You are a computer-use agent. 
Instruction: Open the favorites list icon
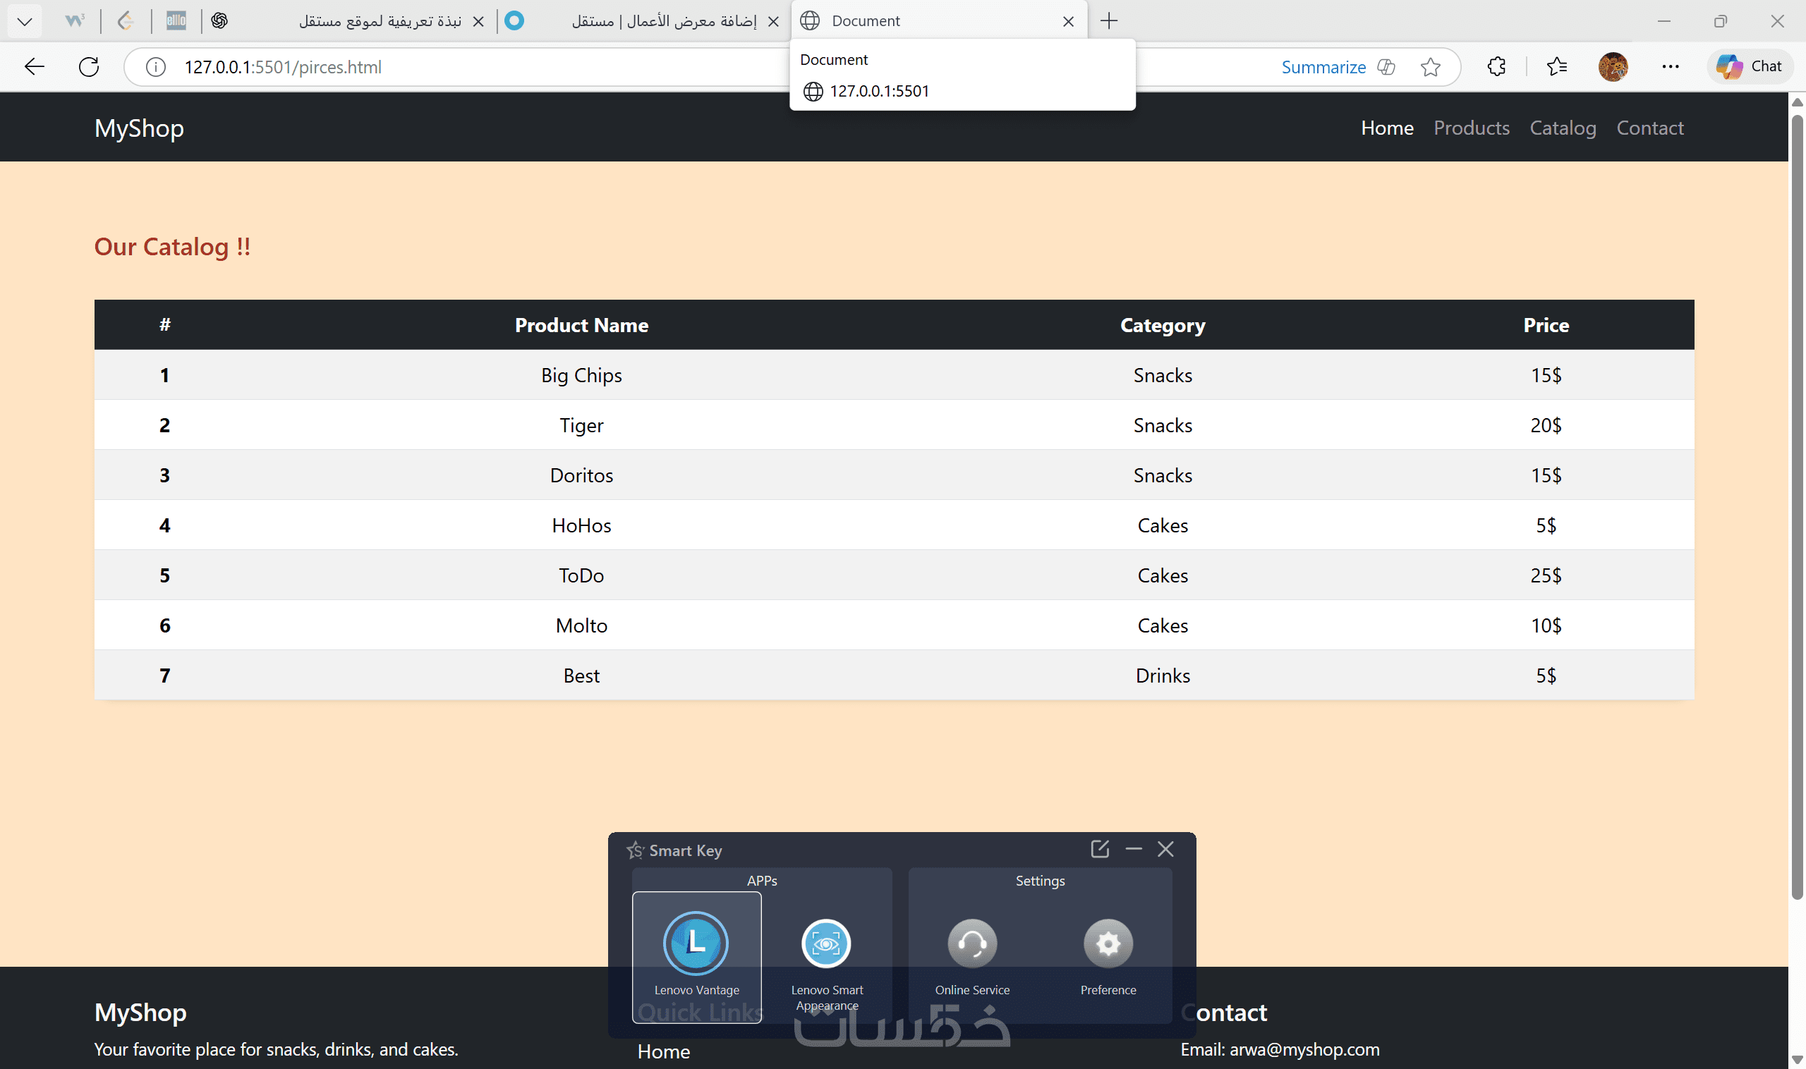click(1557, 67)
